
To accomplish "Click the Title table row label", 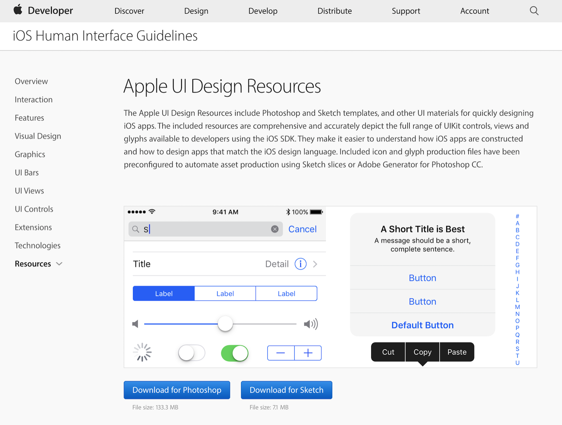I will pos(142,264).
